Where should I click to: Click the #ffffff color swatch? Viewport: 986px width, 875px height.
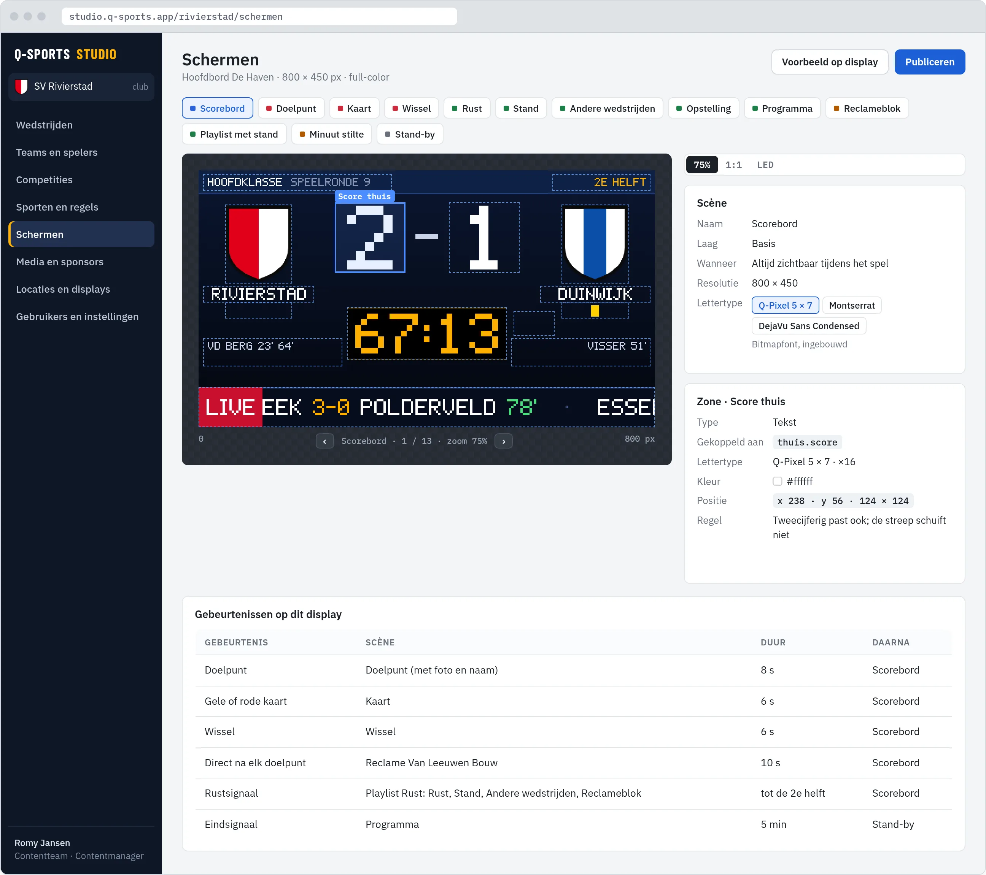tap(778, 481)
